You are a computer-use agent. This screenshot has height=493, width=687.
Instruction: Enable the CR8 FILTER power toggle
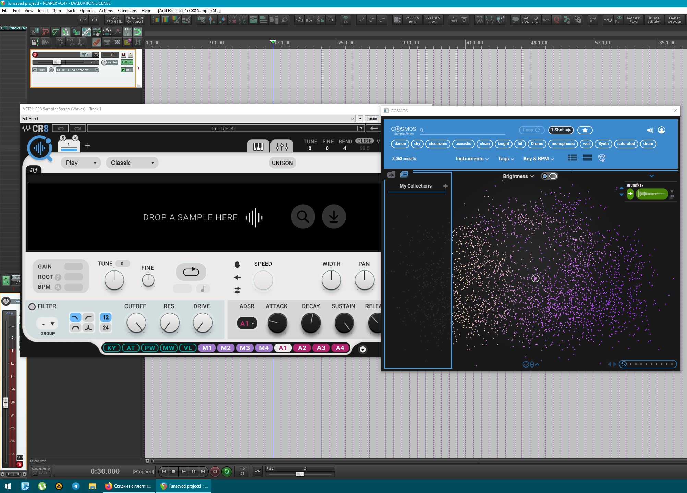(x=32, y=306)
